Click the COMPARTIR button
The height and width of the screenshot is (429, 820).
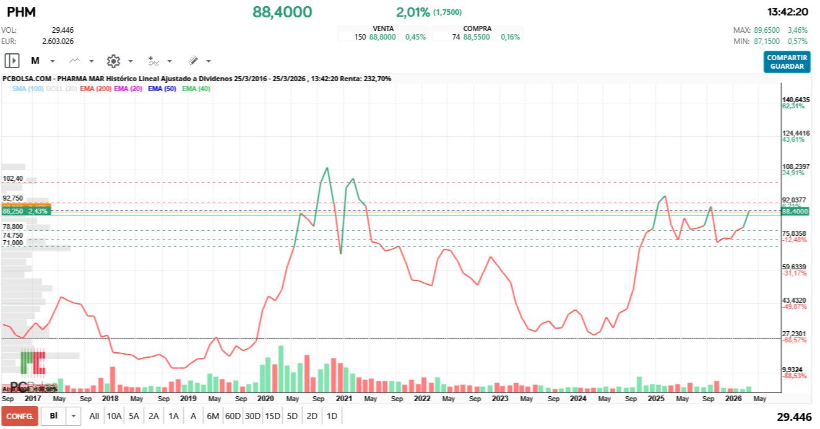(787, 58)
